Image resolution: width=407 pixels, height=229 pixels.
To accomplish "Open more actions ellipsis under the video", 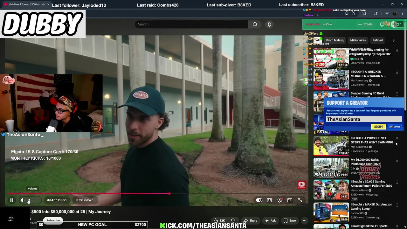I will click(x=305, y=220).
